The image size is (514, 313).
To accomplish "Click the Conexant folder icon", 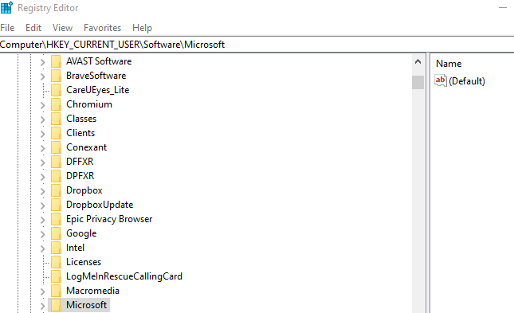I will pos(56,147).
